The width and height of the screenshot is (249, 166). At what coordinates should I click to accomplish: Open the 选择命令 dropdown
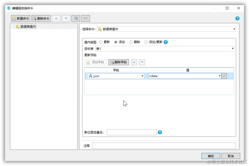click(x=166, y=29)
